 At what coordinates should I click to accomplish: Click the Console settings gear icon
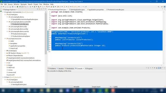161,68
